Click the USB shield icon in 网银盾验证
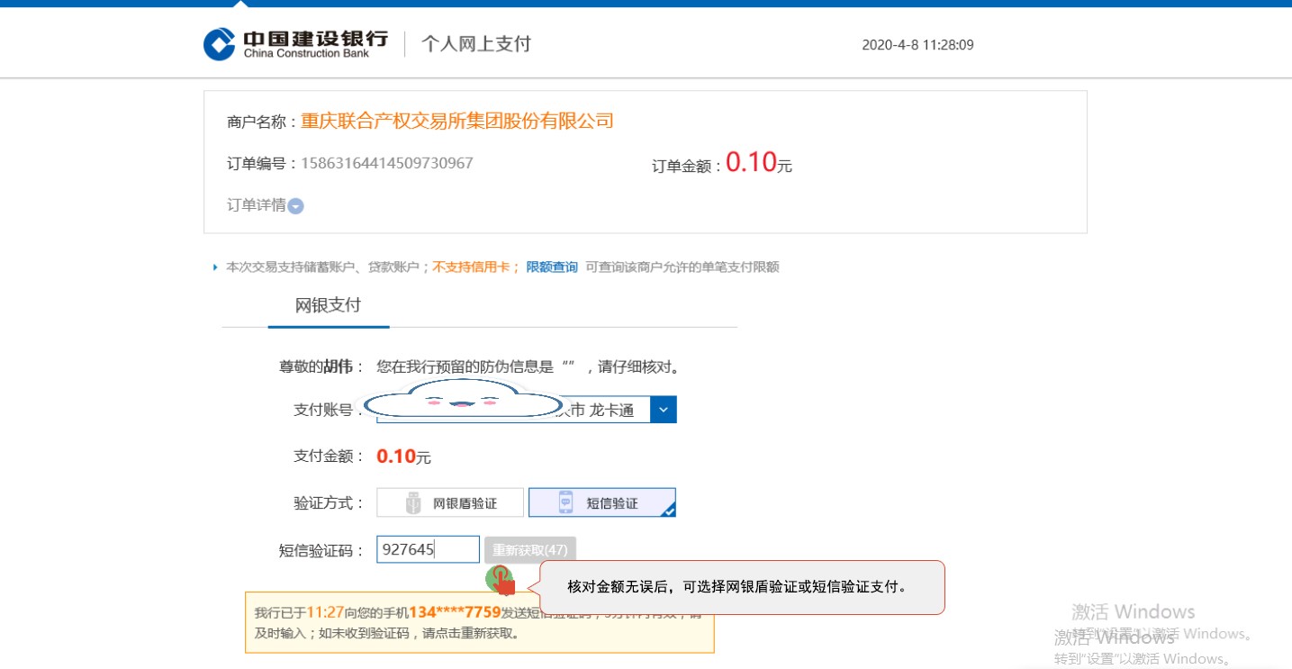The image size is (1292, 669). [413, 502]
